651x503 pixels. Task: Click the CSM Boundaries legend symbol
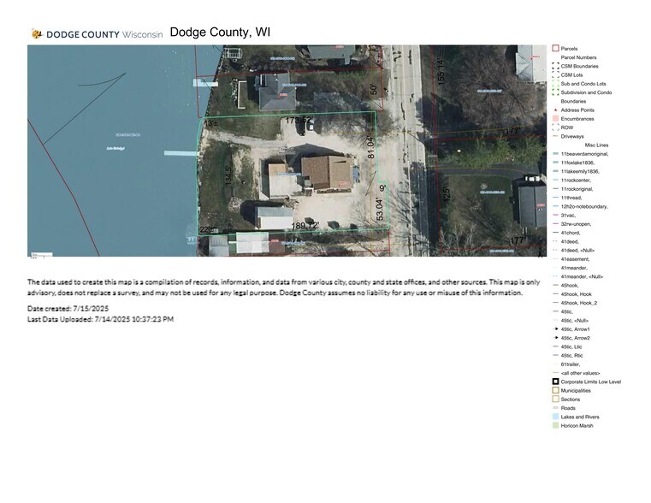(x=555, y=66)
